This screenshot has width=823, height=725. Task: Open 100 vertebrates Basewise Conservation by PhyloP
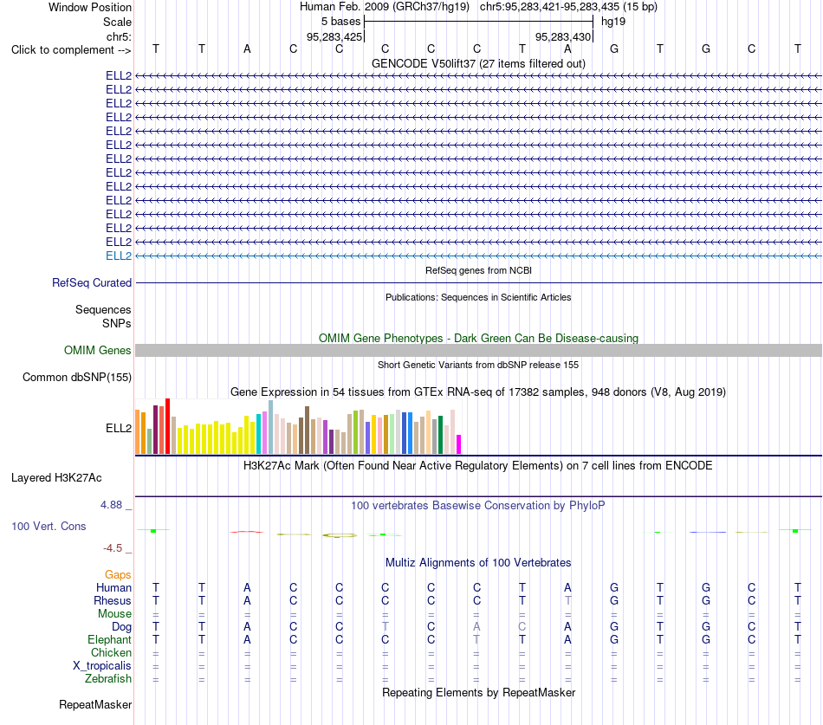coord(478,506)
